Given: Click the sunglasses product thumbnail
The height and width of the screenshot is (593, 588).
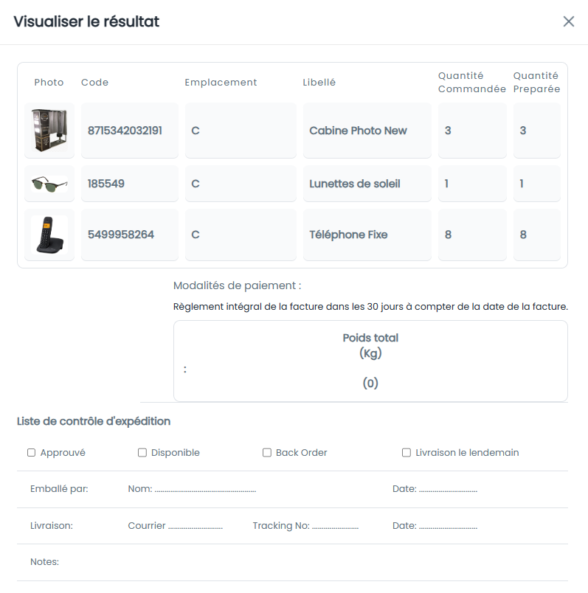Looking at the screenshot, I should click(49, 184).
